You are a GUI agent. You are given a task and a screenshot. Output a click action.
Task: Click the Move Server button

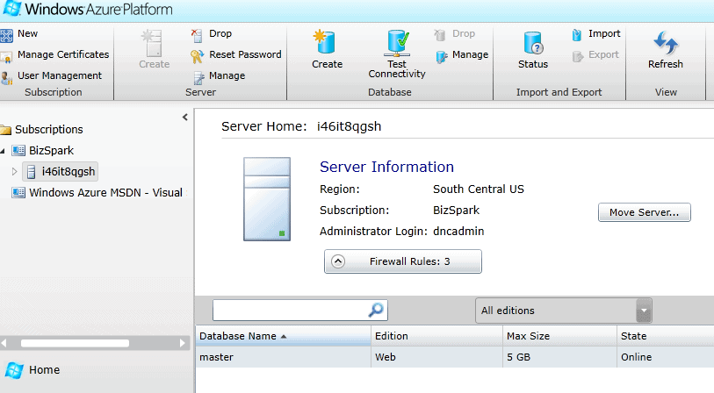[x=644, y=212]
